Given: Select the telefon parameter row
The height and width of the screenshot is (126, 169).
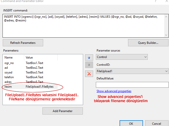Looking at the screenshot, I should [9, 77].
